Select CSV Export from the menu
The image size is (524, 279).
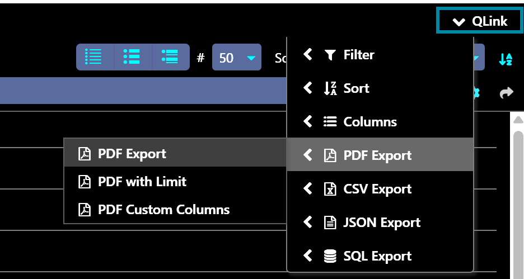tap(377, 189)
